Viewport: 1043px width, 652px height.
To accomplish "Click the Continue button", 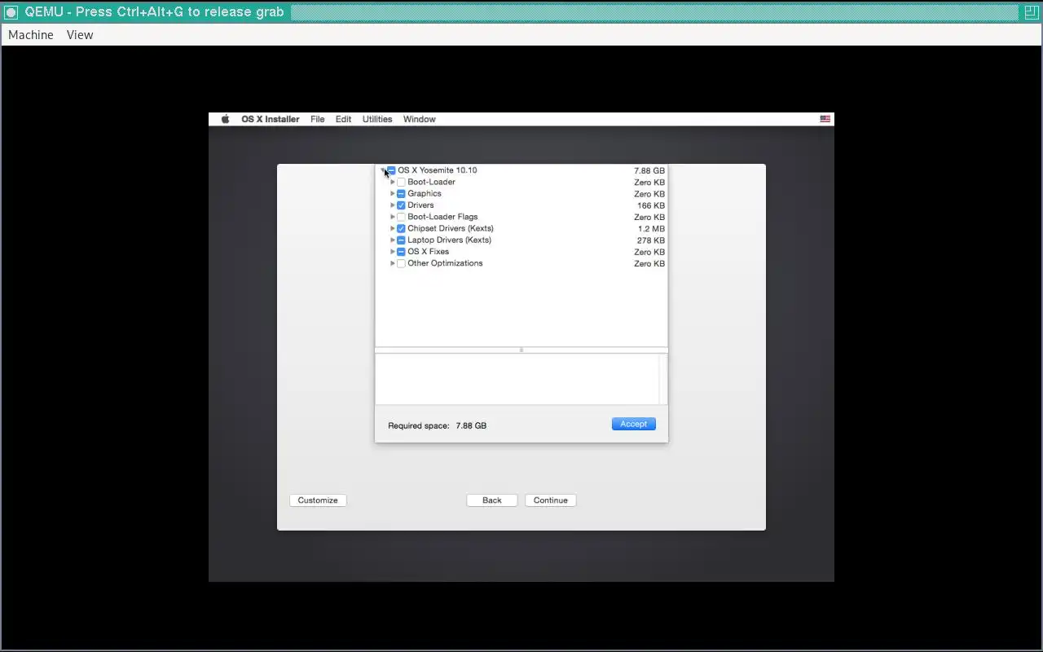I will click(551, 500).
